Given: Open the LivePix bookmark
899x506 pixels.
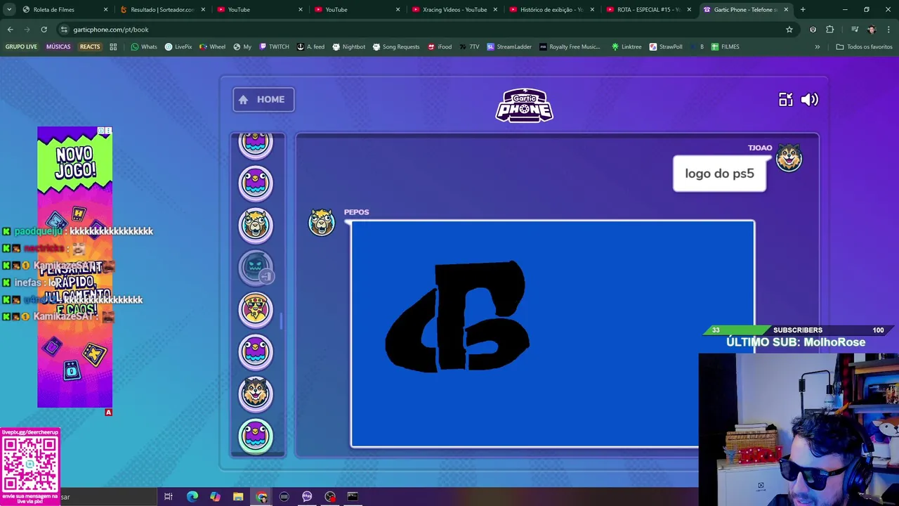Looking at the screenshot, I should point(178,47).
